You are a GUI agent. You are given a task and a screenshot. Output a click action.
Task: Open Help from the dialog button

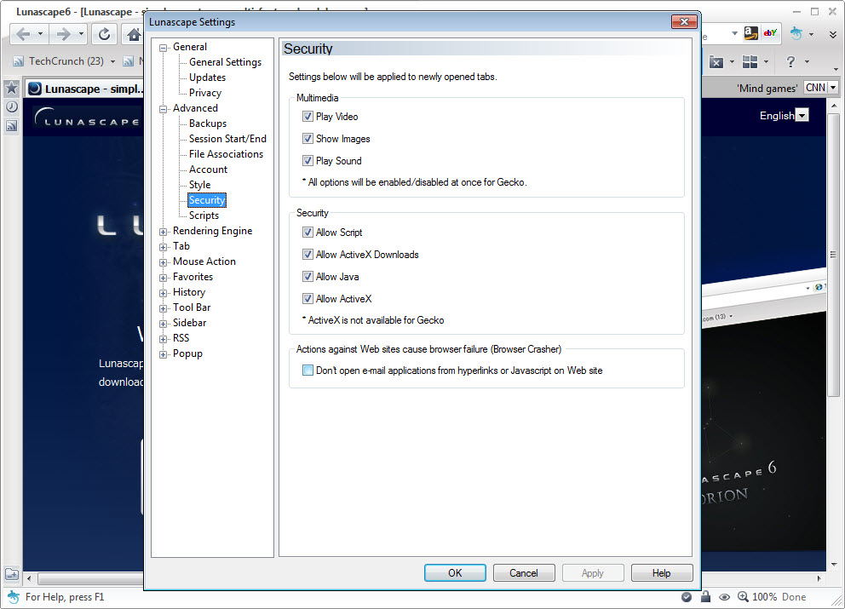[x=662, y=573]
